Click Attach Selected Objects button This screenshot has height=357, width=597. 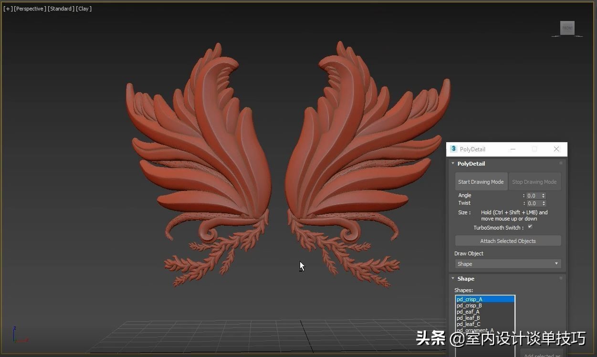[508, 241]
